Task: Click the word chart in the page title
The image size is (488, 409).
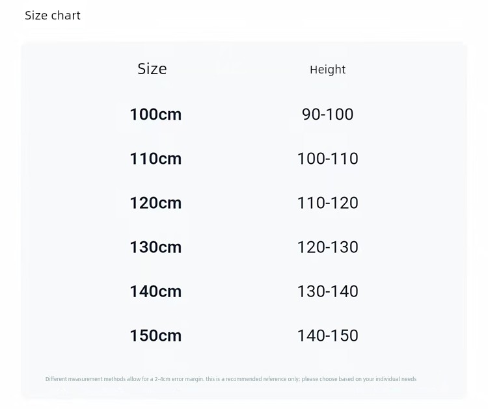Action: [x=66, y=16]
